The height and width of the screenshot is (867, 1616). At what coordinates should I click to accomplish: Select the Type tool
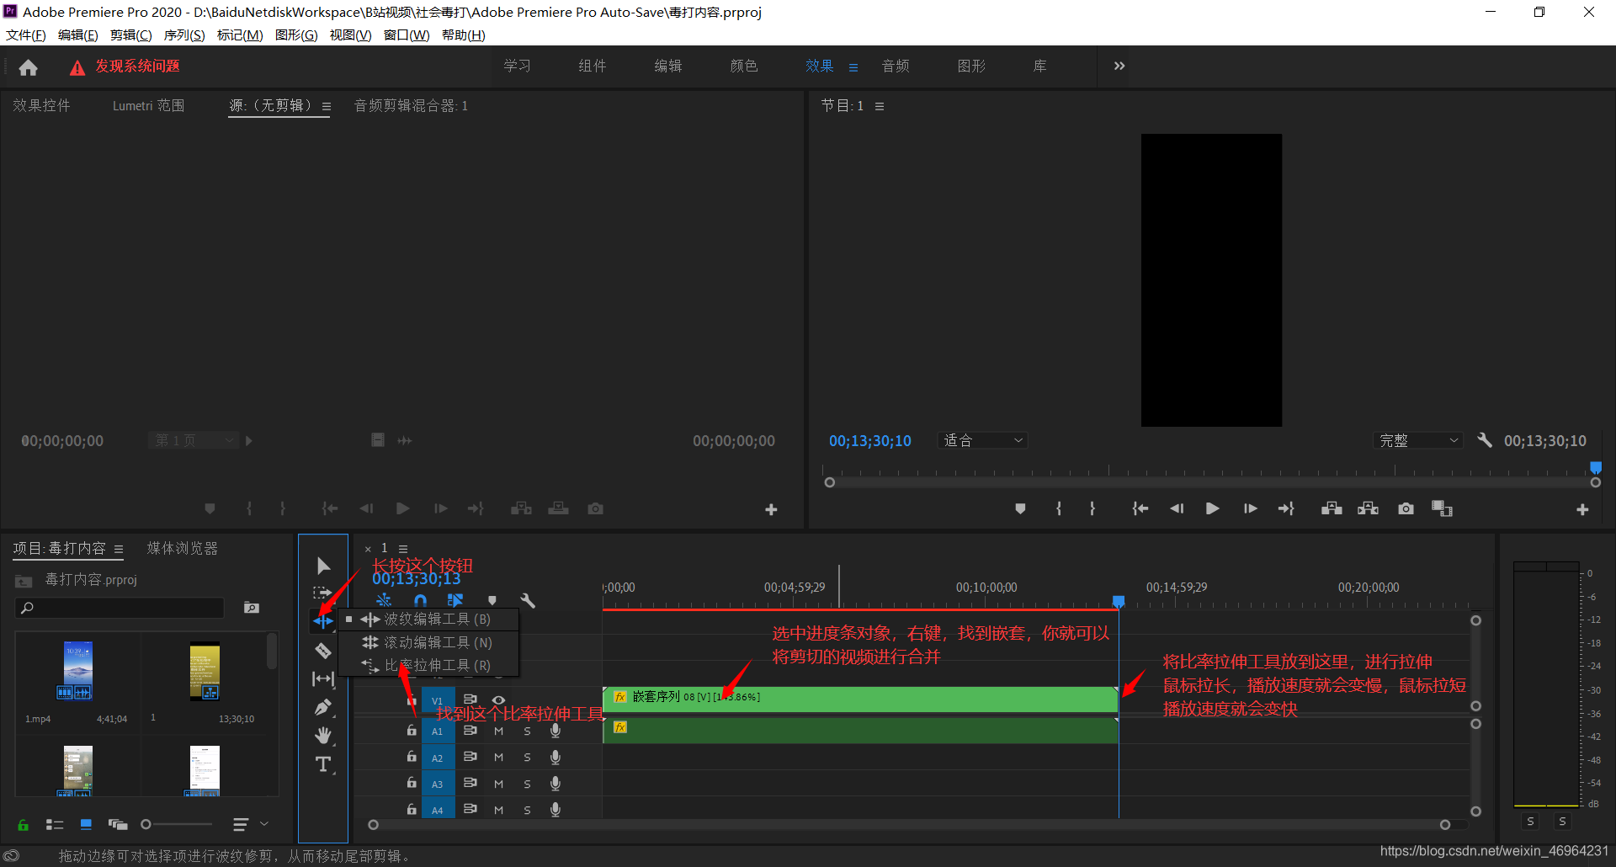(x=323, y=764)
